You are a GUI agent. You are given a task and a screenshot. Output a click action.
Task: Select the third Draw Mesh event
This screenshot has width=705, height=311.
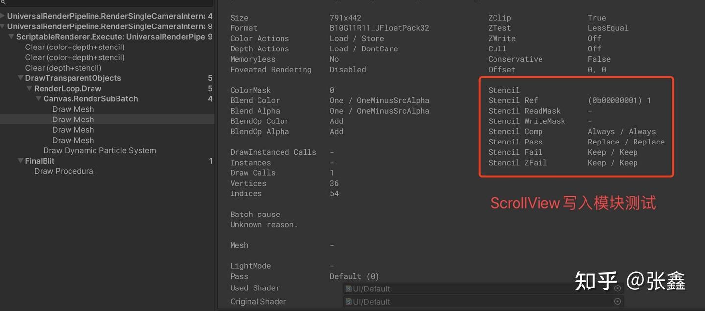click(73, 130)
